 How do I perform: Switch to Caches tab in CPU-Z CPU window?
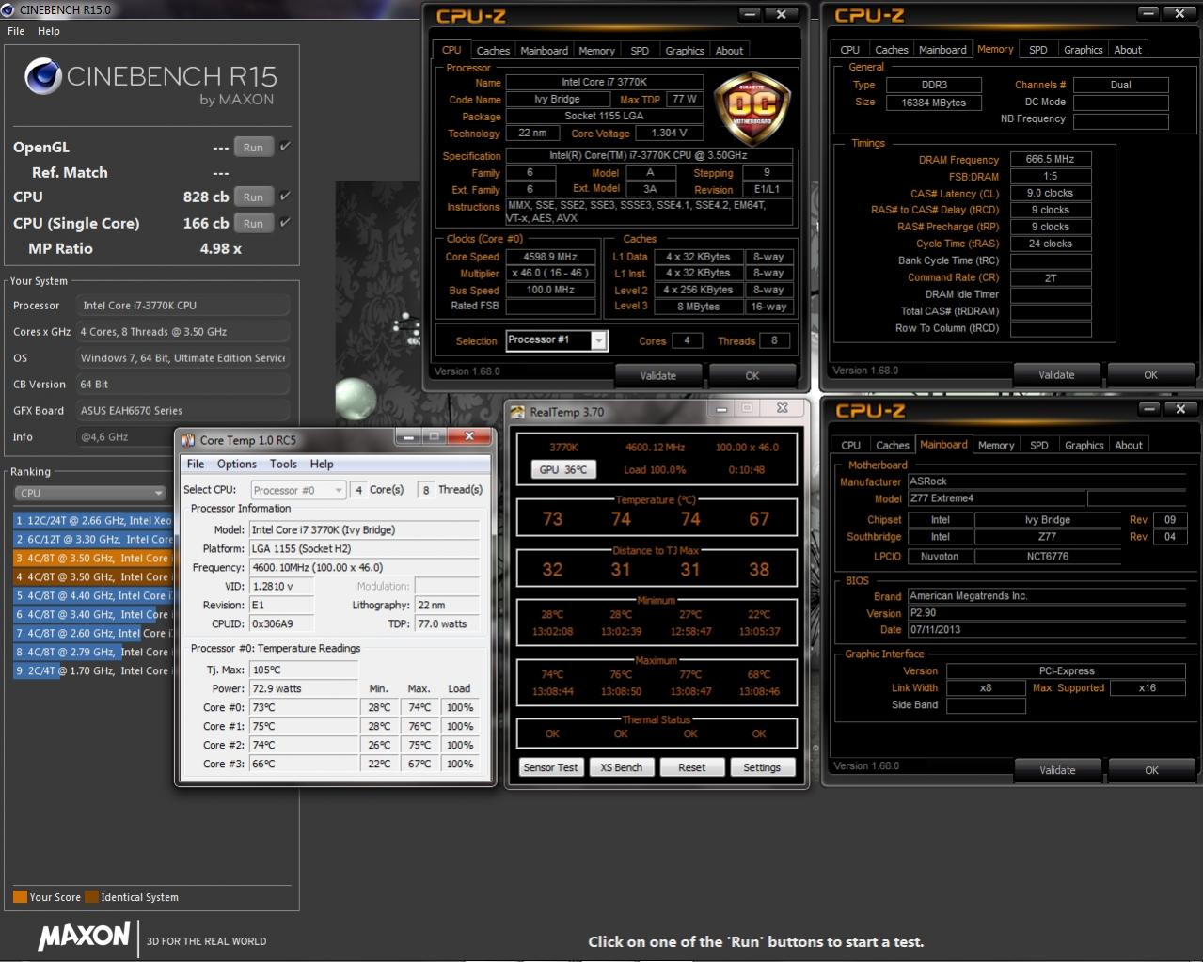coord(493,51)
